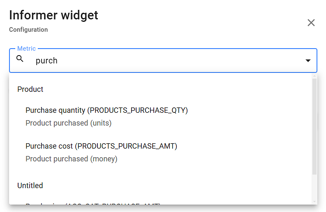Screen dimensions: 326x212
Task: Click the "Configuration" subtitle text
Action: pos(28,30)
